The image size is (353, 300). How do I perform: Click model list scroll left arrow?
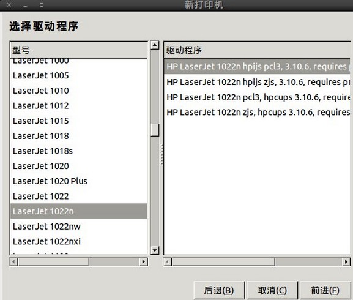pyautogui.click(x=13, y=261)
